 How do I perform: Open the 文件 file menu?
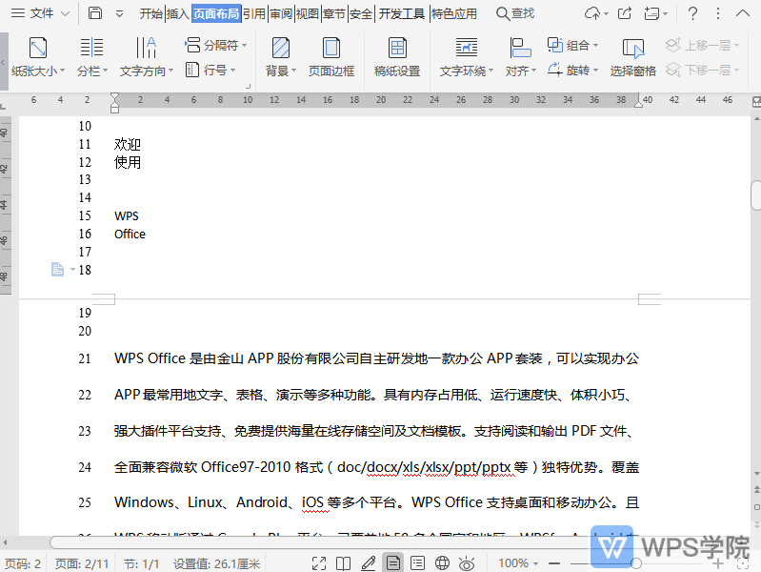[x=33, y=13]
